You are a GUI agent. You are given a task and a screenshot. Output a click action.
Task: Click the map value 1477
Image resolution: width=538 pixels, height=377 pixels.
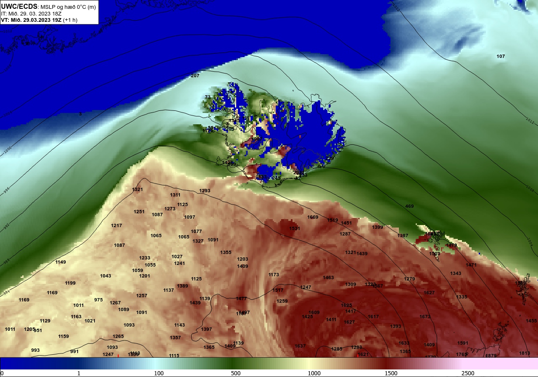coord(241,298)
